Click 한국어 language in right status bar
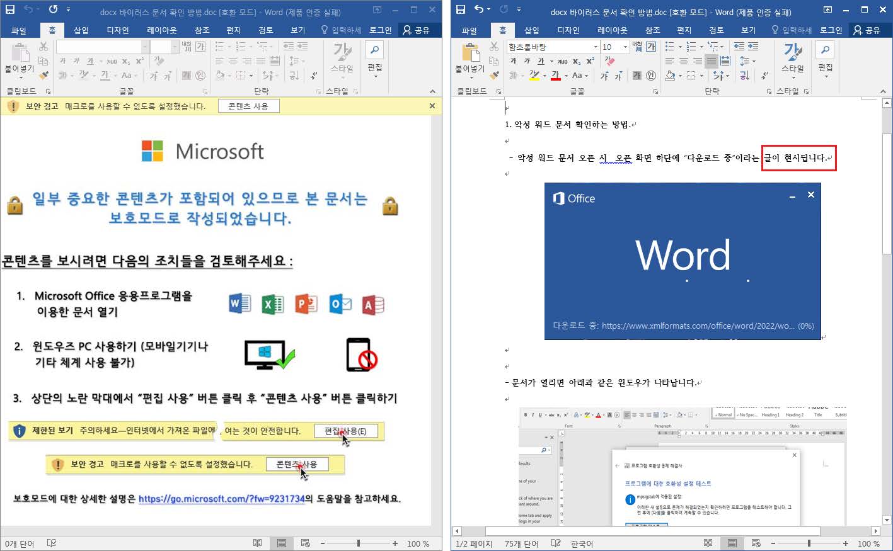Image resolution: width=893 pixels, height=551 pixels. (x=582, y=543)
